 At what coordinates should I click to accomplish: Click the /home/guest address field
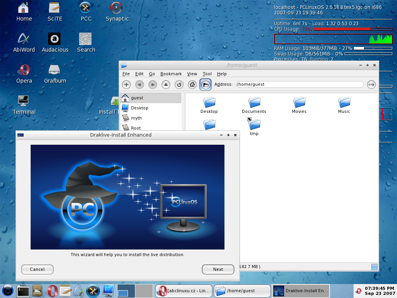tap(300, 84)
